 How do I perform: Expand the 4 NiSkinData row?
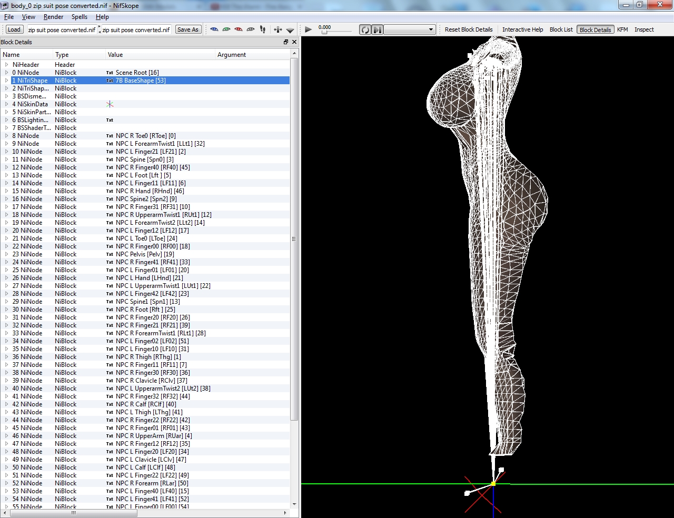(x=6, y=104)
